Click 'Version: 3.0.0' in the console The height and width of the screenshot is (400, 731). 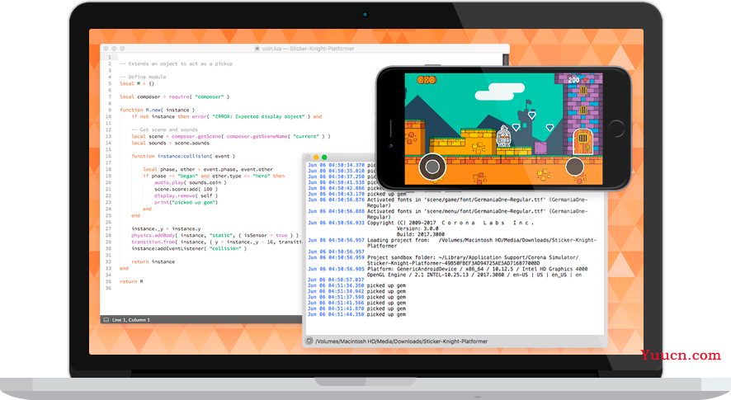click(417, 229)
